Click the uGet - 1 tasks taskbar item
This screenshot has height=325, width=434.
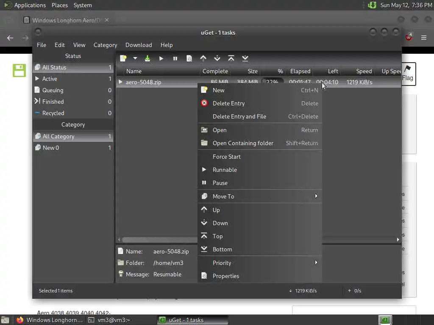(193, 320)
